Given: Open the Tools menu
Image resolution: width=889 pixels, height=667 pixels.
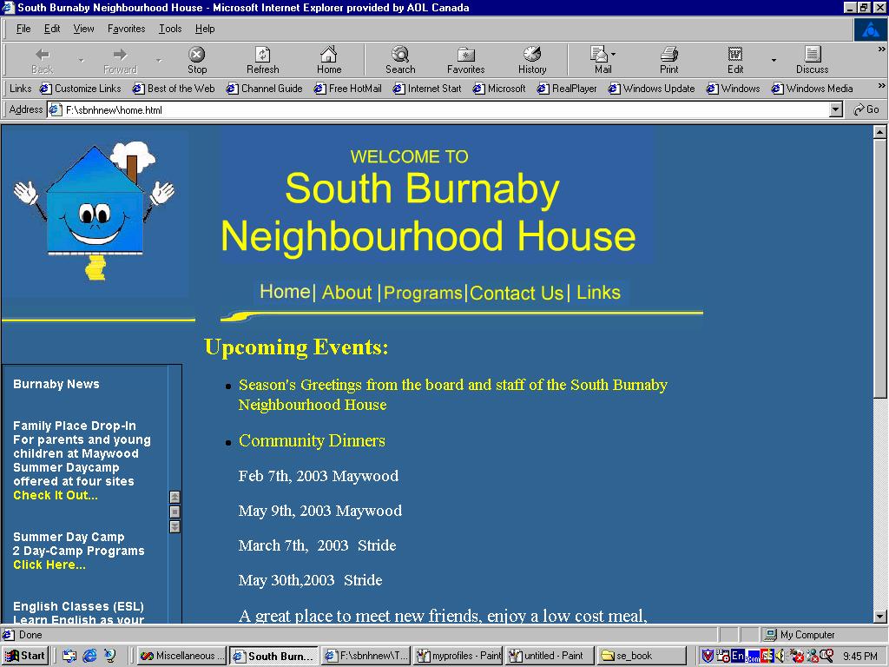Looking at the screenshot, I should click(x=170, y=29).
